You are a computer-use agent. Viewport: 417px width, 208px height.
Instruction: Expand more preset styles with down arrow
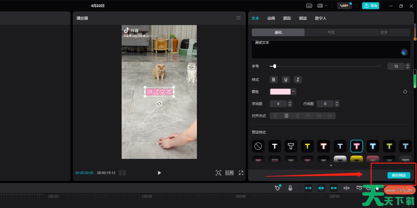(x=331, y=166)
